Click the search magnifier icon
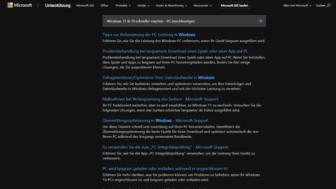The image size is (336, 189). coord(328,5)
